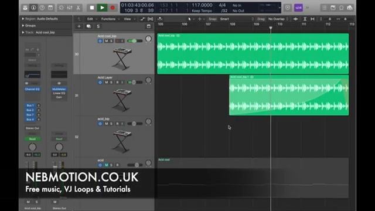Screen dimensions: 375x211
Task: Click the waveform zoom button
Action: pos(295,19)
